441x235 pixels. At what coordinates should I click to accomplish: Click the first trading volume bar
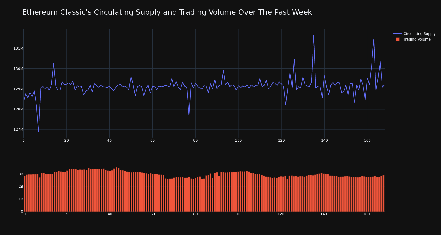(x=25, y=194)
